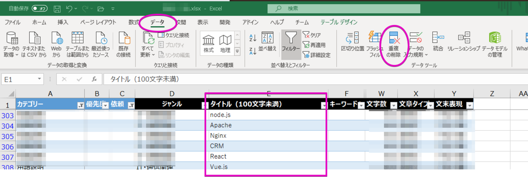The image size is (528, 177).
Task: Expand the Name Box dropdown arrow
Action: point(39,79)
